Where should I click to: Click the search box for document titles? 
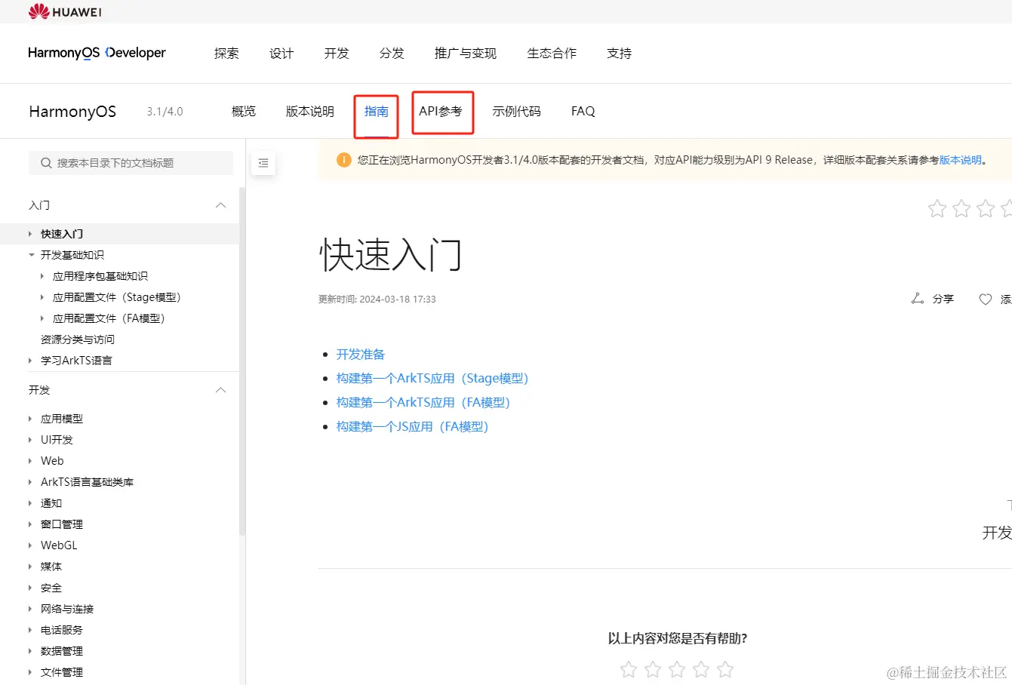(x=131, y=163)
